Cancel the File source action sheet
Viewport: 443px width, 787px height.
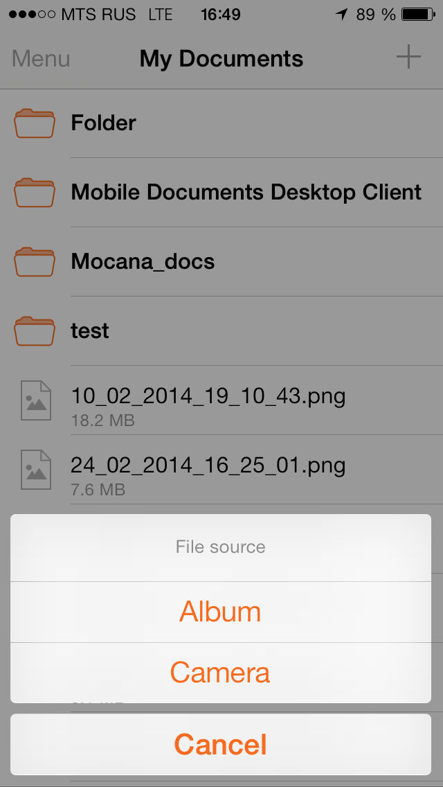(221, 744)
